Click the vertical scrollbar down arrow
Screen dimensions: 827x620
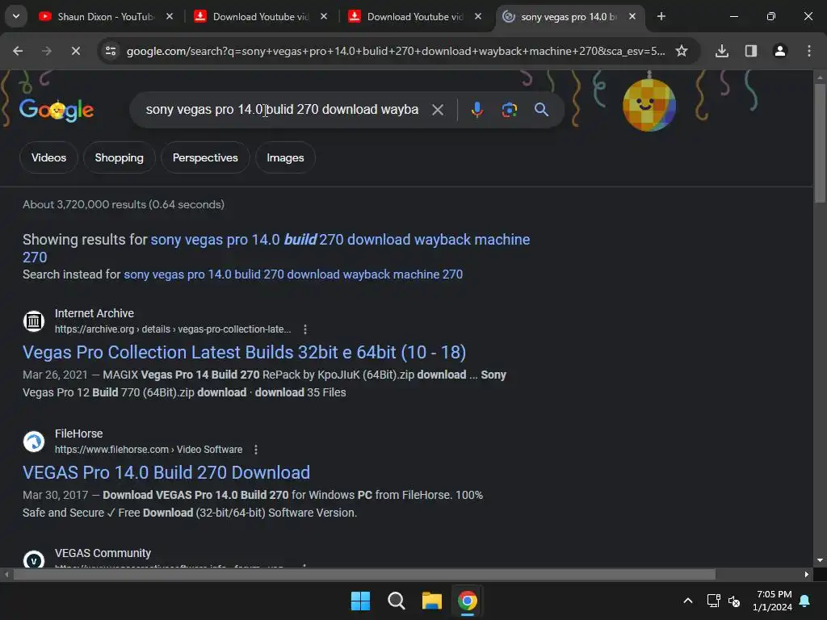pyautogui.click(x=820, y=560)
